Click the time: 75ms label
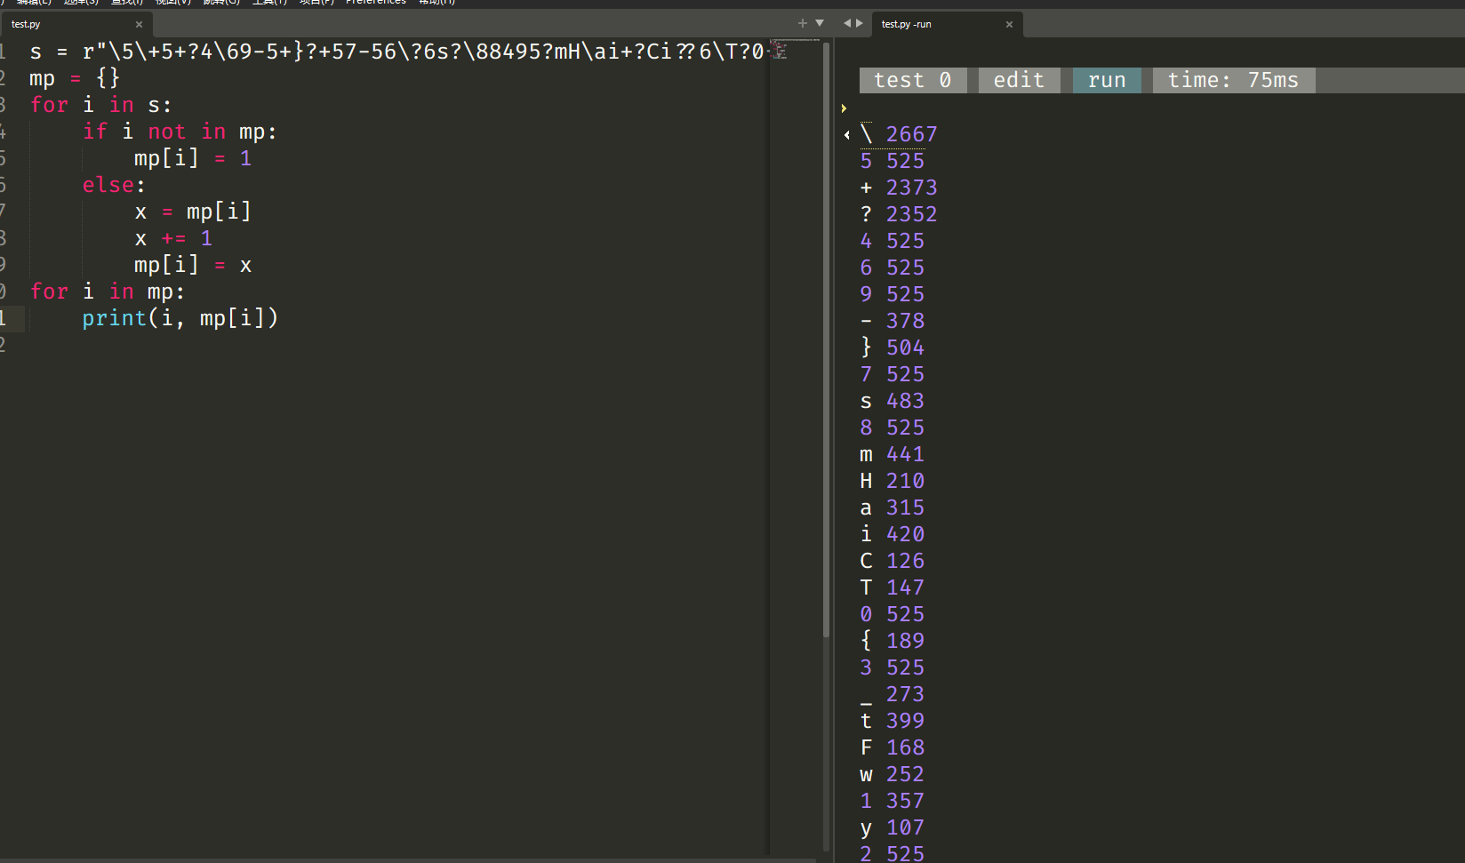Screen dimensions: 1465x863 1232,80
